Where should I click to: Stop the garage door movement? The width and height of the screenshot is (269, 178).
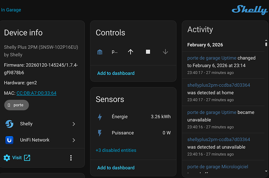(148, 52)
